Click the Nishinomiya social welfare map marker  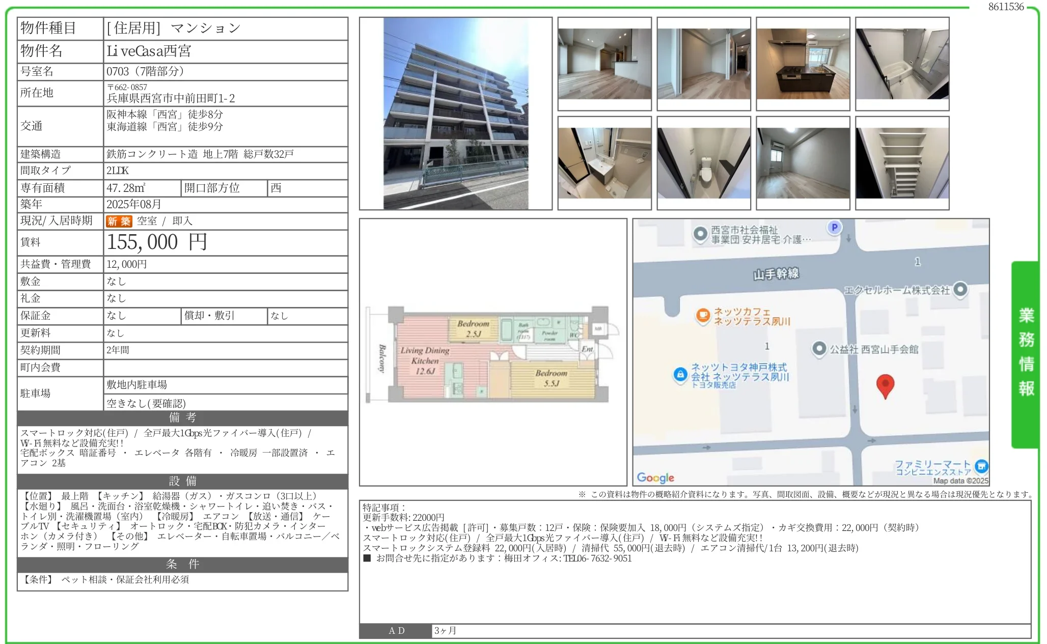pos(701,234)
